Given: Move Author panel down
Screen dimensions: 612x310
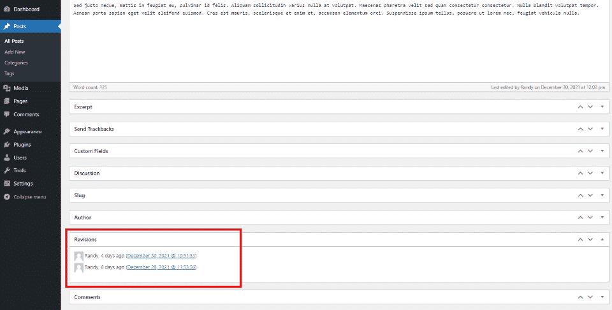Looking at the screenshot, I should pos(590,218).
